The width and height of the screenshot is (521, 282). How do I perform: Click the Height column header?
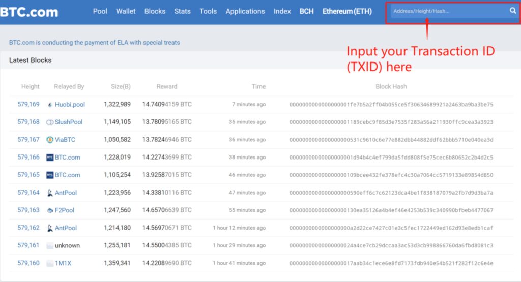point(30,86)
